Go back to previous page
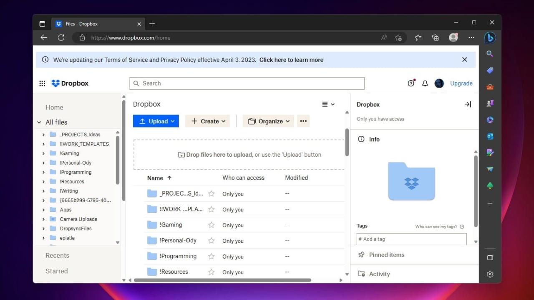The width and height of the screenshot is (534, 300). click(x=43, y=38)
